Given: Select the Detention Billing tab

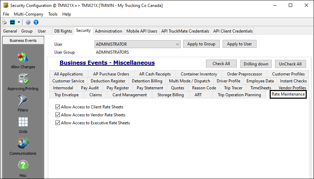Looking at the screenshot, I should (147, 81).
